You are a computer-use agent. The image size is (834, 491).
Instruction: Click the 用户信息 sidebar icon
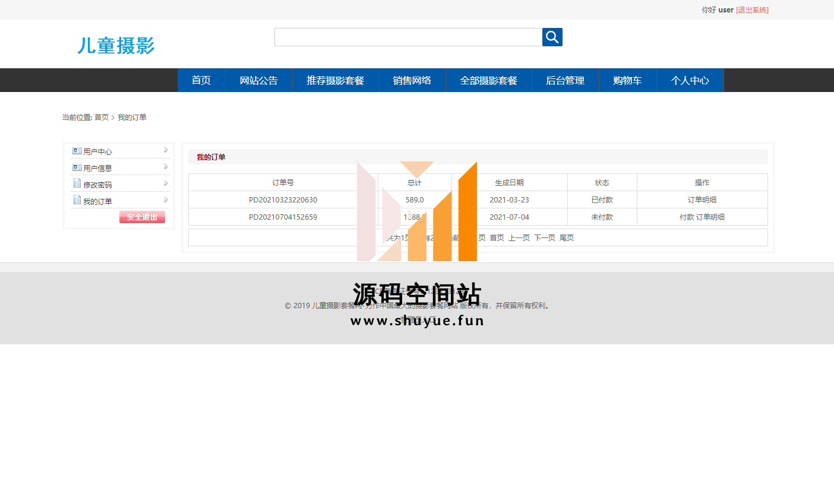[x=77, y=168]
